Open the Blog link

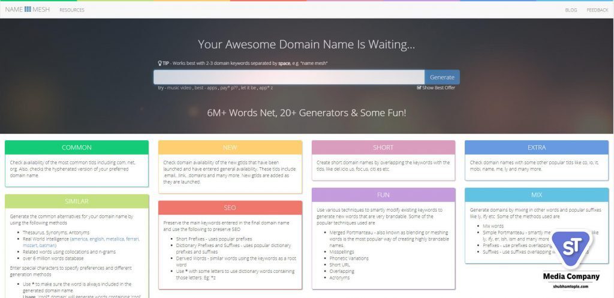571,10
